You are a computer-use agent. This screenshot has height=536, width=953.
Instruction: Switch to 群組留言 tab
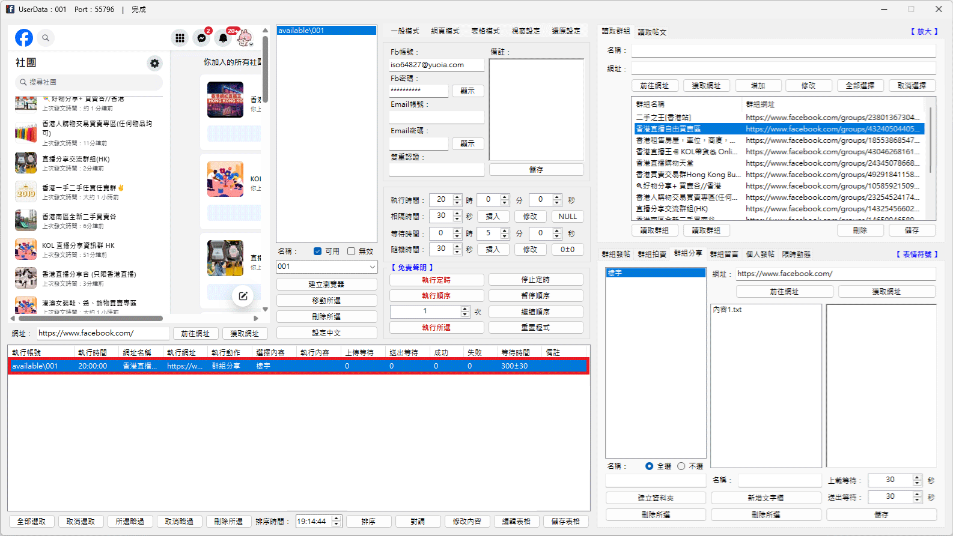point(724,254)
